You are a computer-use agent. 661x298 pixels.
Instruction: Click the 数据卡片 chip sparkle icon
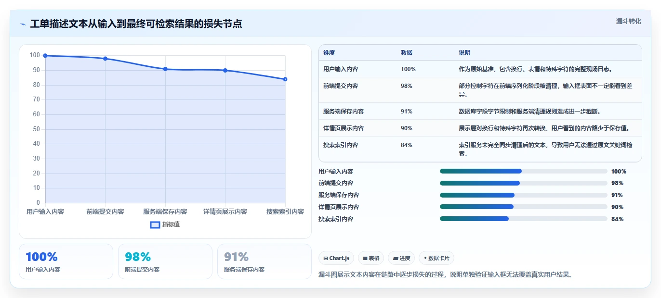(x=425, y=258)
